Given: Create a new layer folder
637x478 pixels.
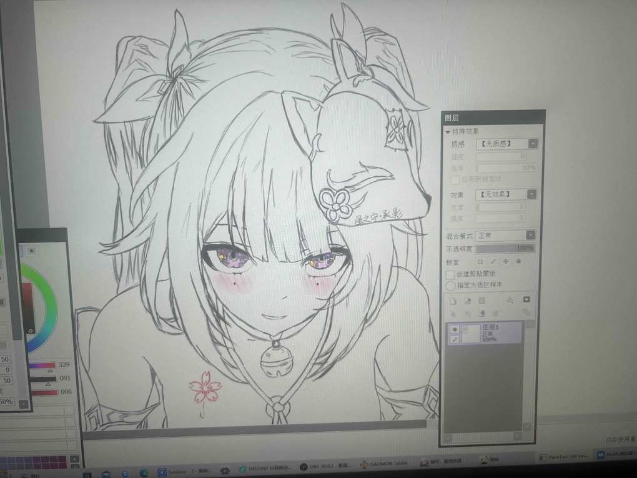Looking at the screenshot, I should (481, 301).
